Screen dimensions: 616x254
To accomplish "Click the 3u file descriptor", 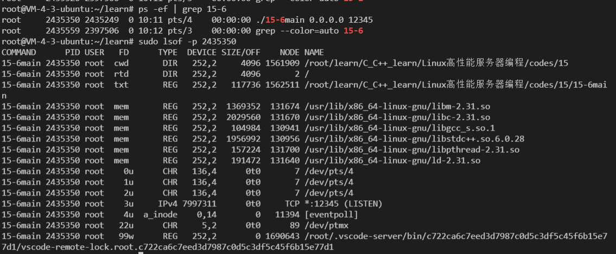I will point(129,204).
